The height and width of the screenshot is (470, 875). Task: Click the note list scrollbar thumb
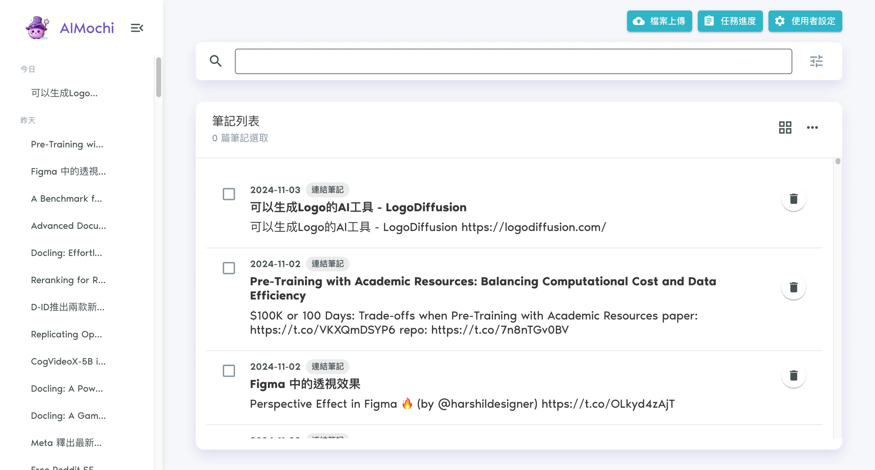pyautogui.click(x=838, y=161)
